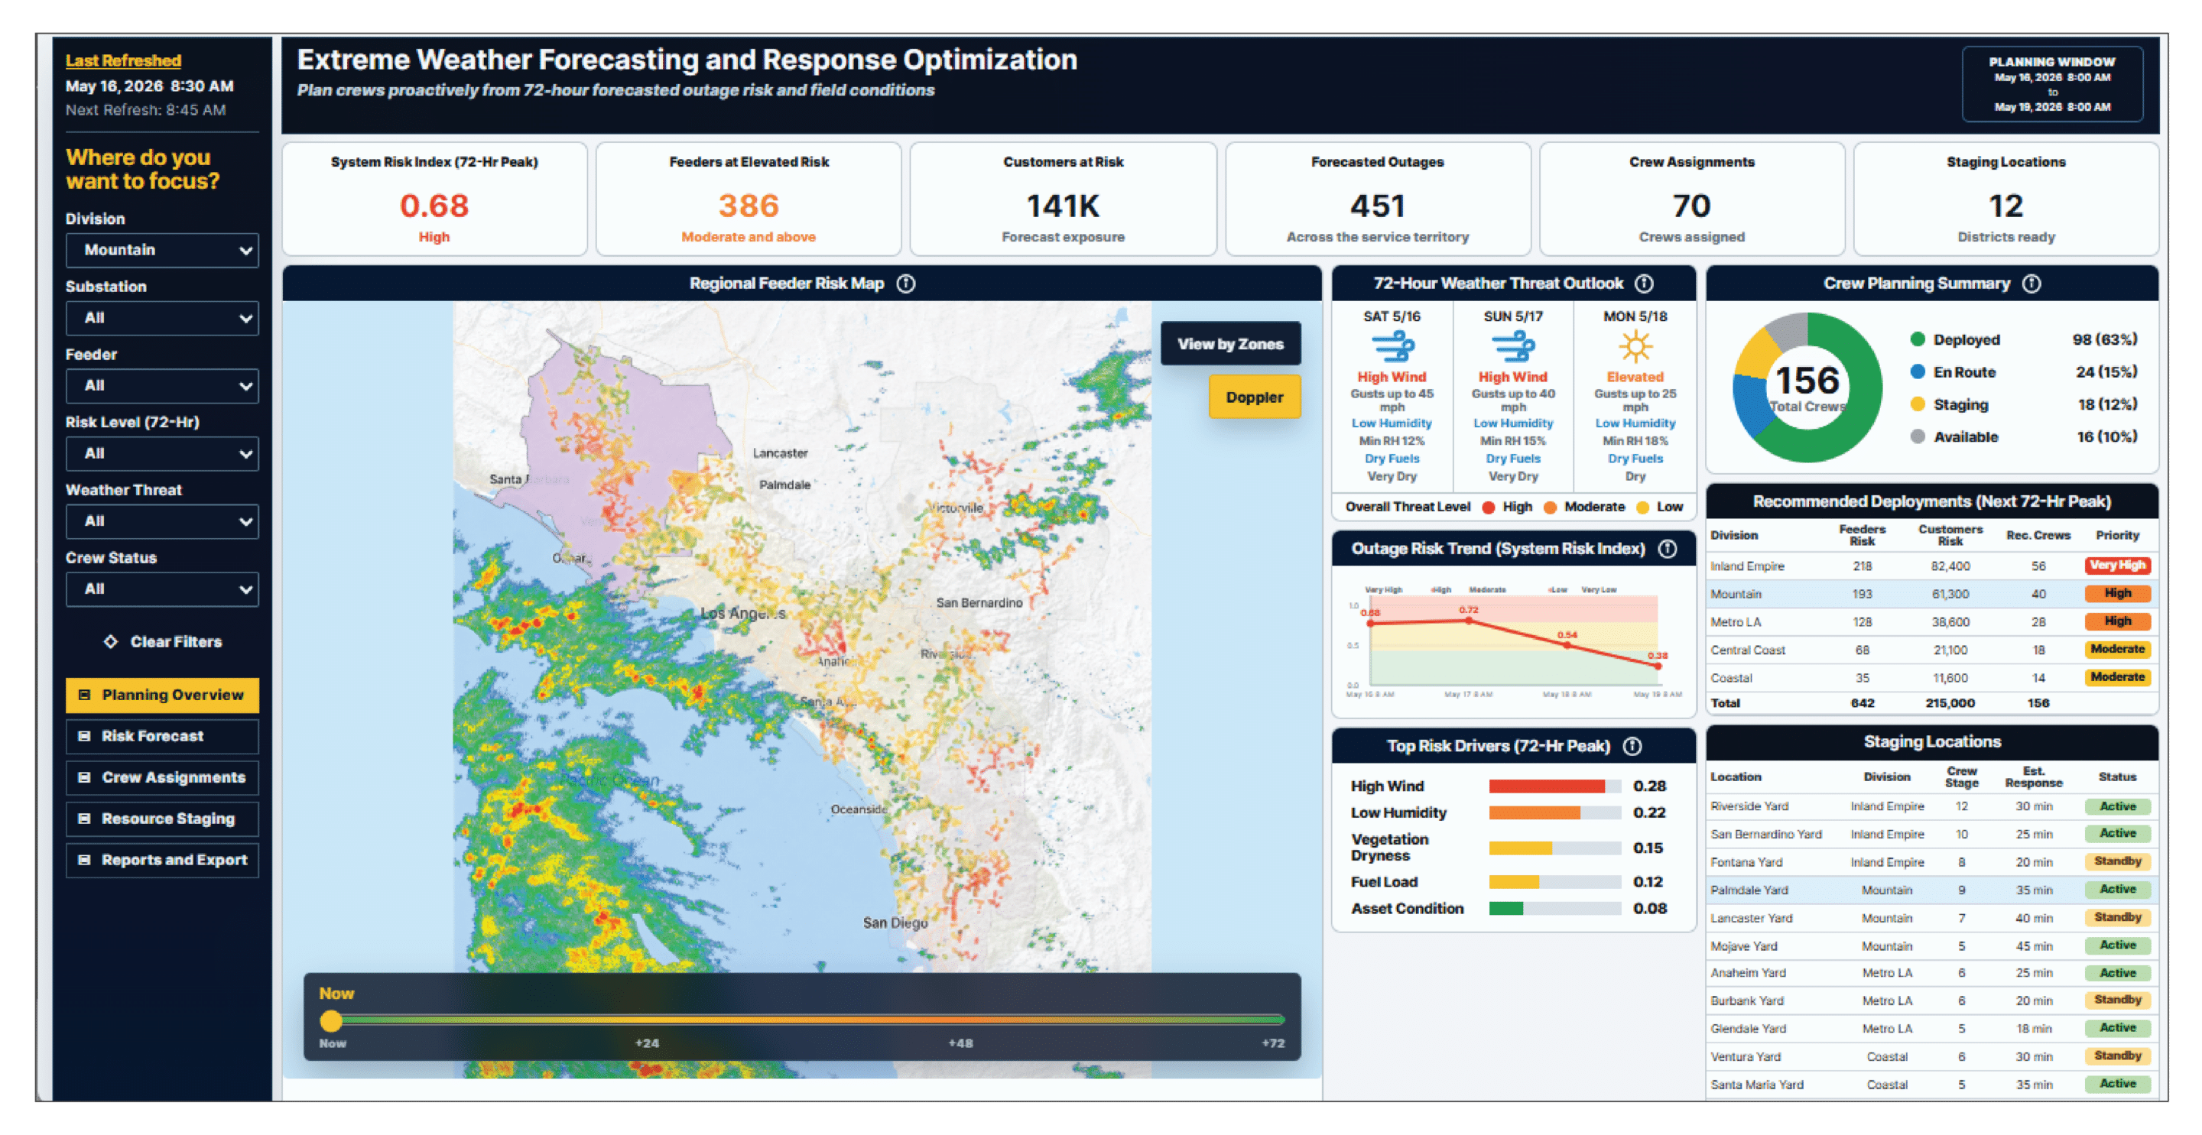The height and width of the screenshot is (1135, 2202).
Task: Click the red High threat legend dot
Action: point(1488,507)
